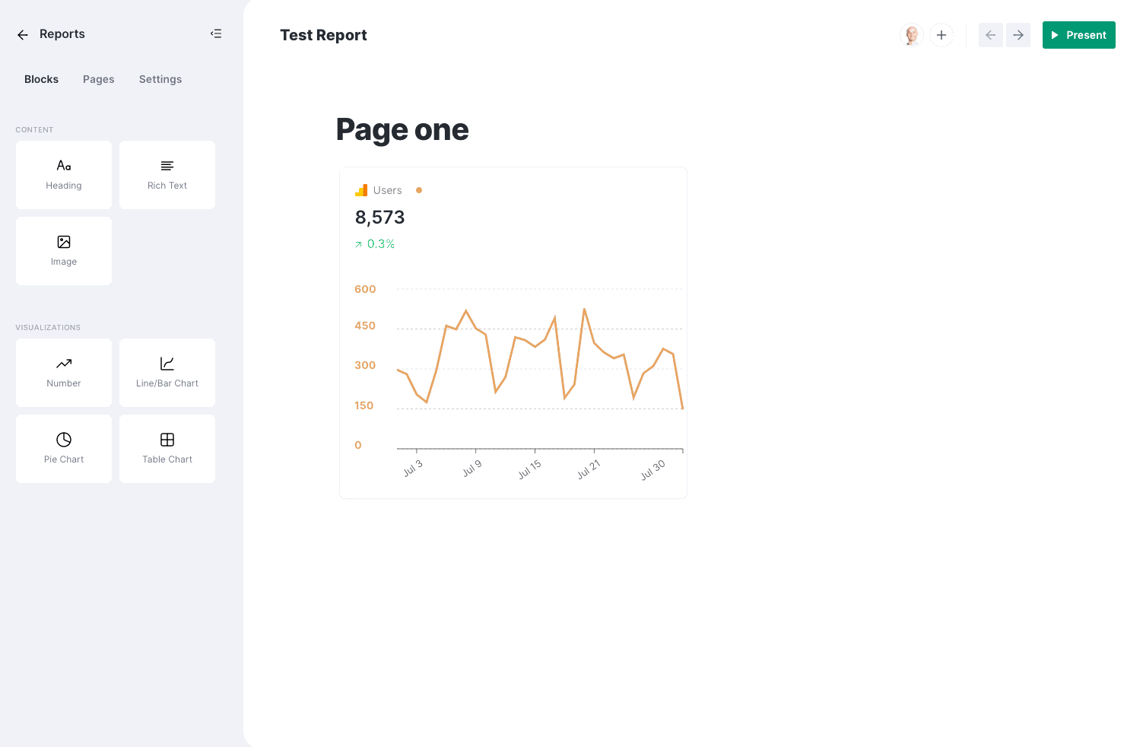Insert an Image block
Image resolution: width=1143 pixels, height=747 pixels.
(64, 251)
